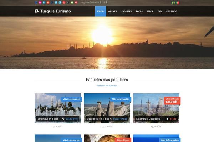Click the search magnifier icon in top bar
The width and height of the screenshot is (214, 142).
(107, 2)
